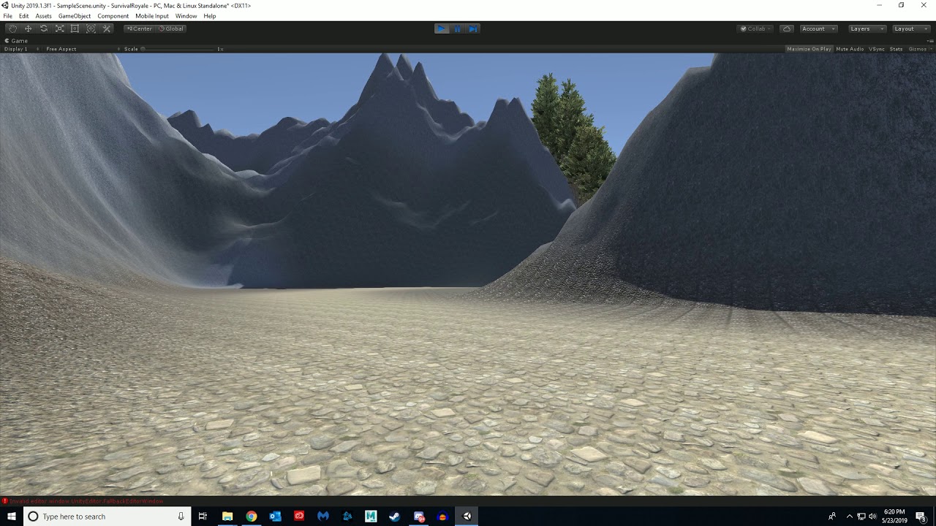This screenshot has width=936, height=526.
Task: Open the cloud Services icon
Action: click(x=787, y=28)
